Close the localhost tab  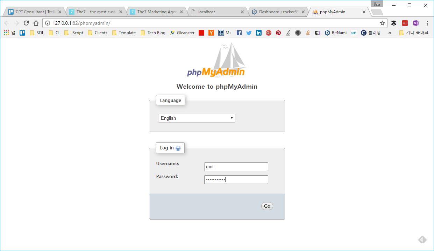click(242, 12)
